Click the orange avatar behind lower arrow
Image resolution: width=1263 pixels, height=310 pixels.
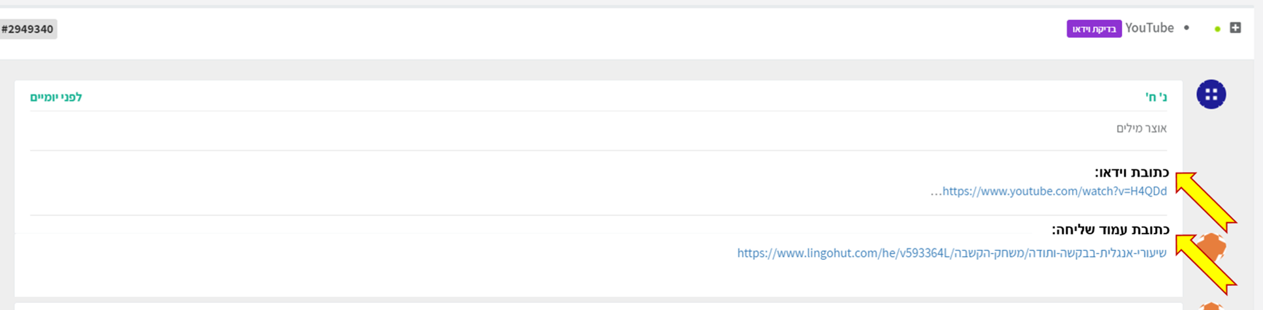click(1215, 247)
